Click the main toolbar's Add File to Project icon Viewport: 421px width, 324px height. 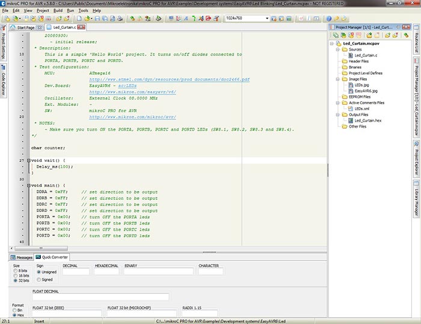tap(59, 19)
